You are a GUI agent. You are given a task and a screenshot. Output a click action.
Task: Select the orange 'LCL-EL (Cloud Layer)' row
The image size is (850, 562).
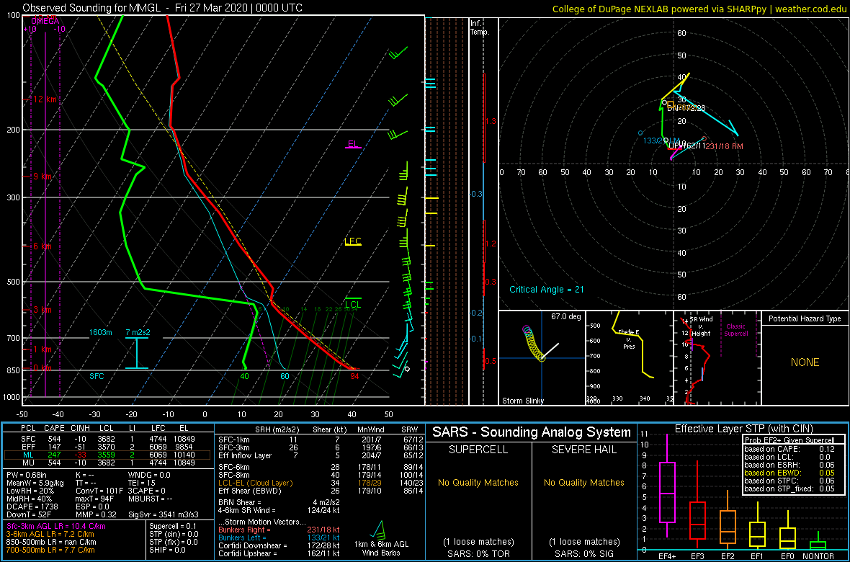(x=318, y=483)
